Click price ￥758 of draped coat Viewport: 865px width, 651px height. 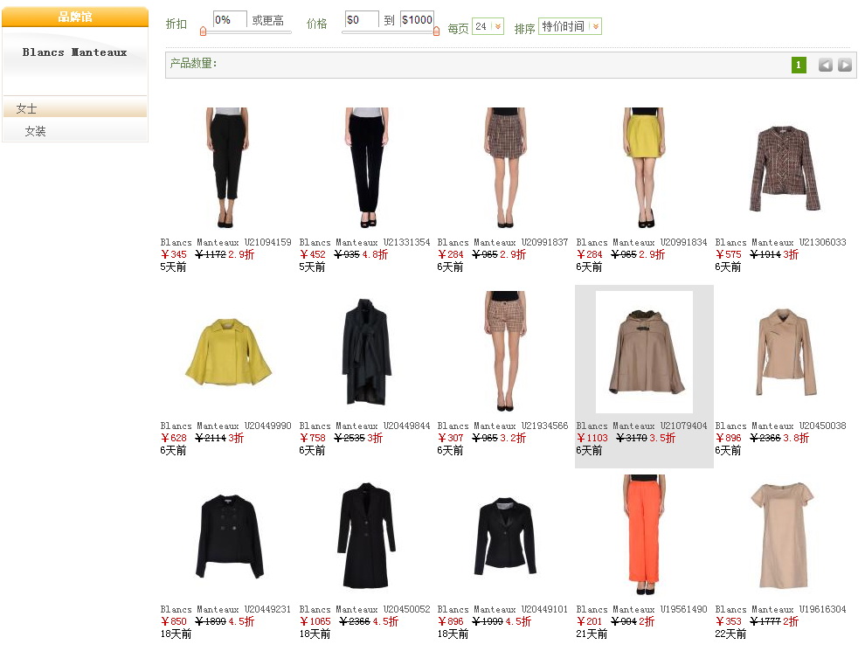[313, 438]
